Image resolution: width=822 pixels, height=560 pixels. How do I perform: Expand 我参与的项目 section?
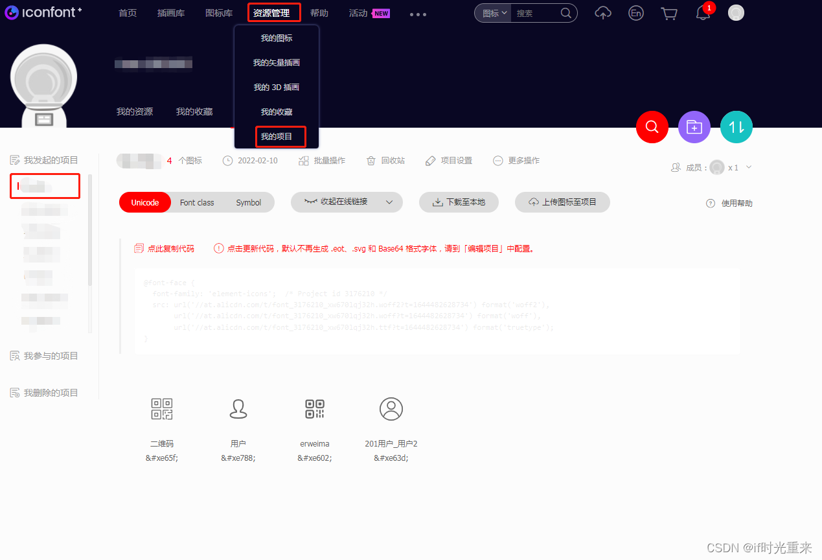click(45, 356)
